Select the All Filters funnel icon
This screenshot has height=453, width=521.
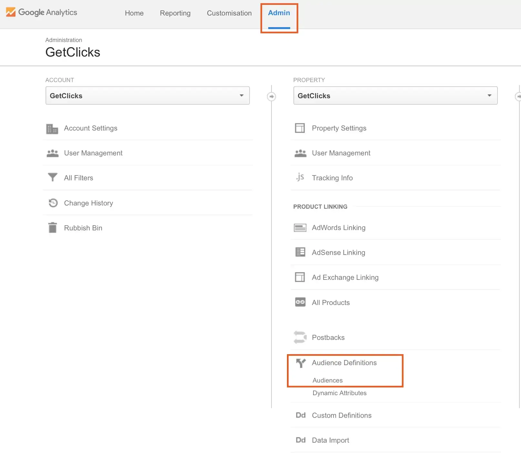[52, 177]
